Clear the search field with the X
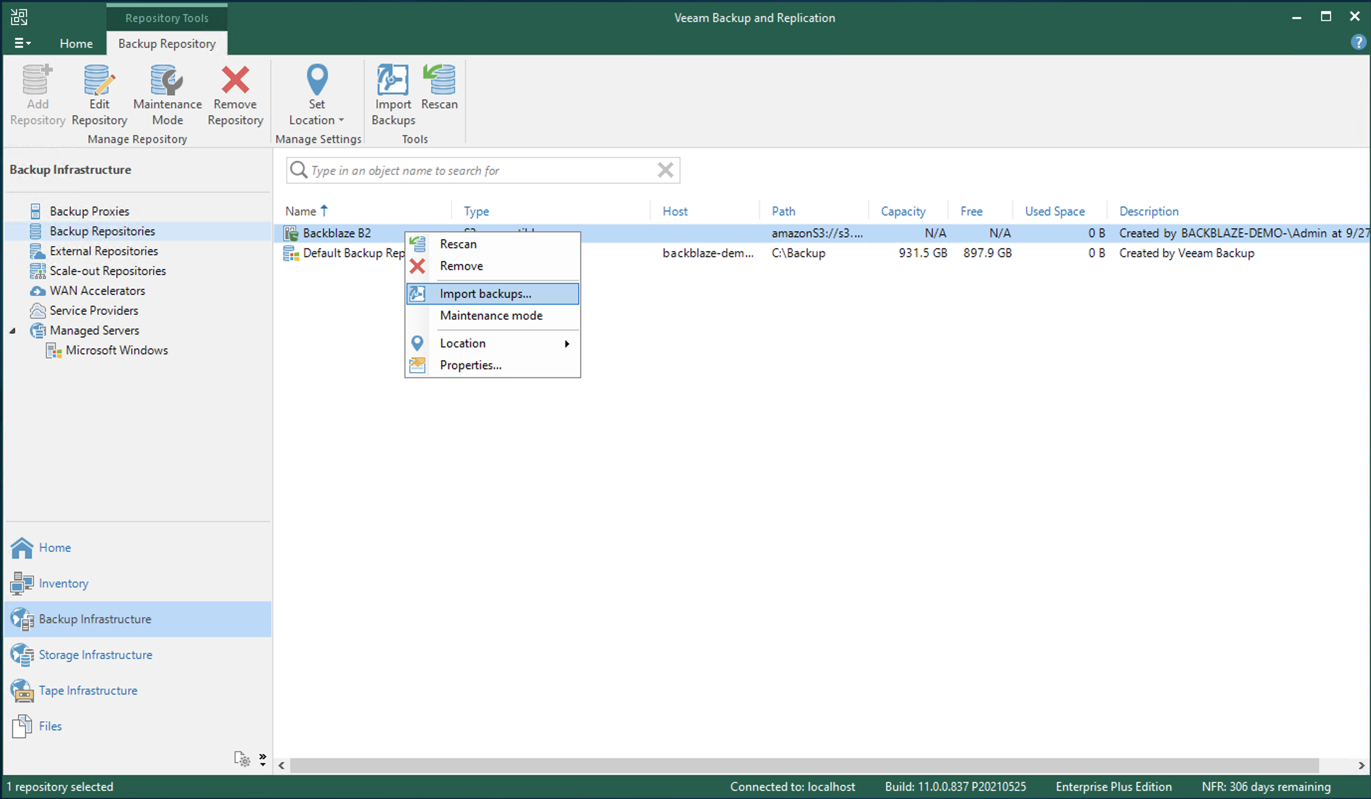Screen dimensions: 1371x799 (665, 170)
